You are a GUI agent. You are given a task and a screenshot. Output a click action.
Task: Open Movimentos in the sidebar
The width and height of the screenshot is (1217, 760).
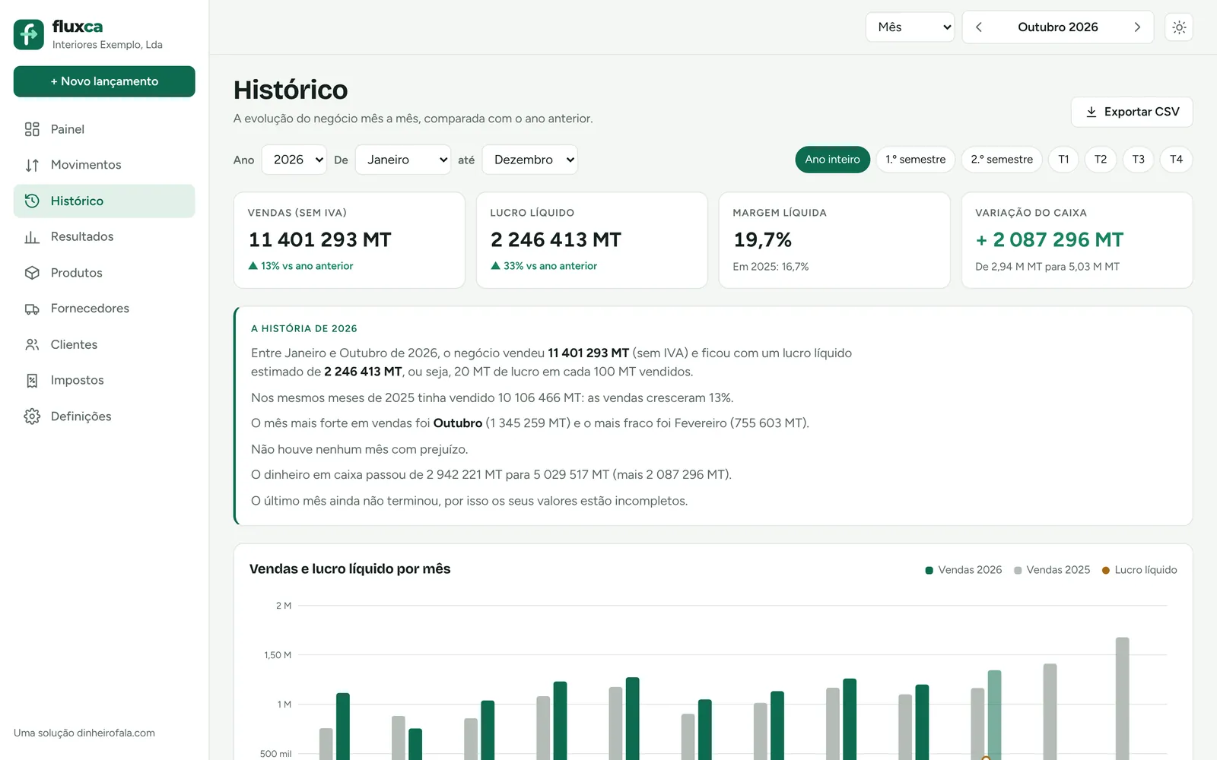104,165
